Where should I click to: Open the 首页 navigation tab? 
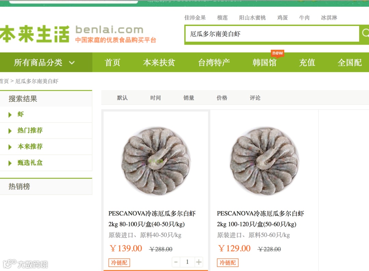(x=112, y=62)
